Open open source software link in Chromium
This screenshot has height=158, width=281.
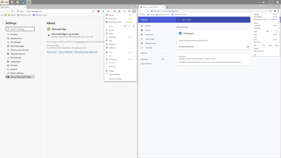tap(234, 62)
